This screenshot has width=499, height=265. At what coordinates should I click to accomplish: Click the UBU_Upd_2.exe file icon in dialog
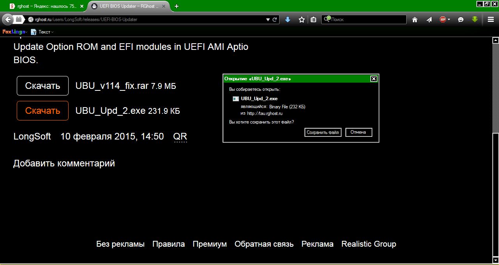pyautogui.click(x=236, y=99)
